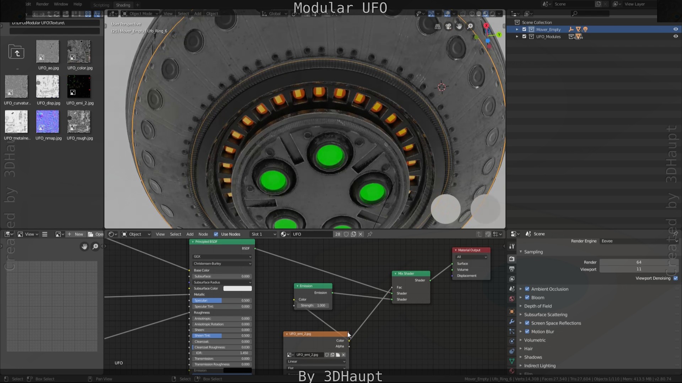Image resolution: width=682 pixels, height=383 pixels.
Task: Click the zoom magnifier icon in the viewport
Action: click(x=470, y=26)
